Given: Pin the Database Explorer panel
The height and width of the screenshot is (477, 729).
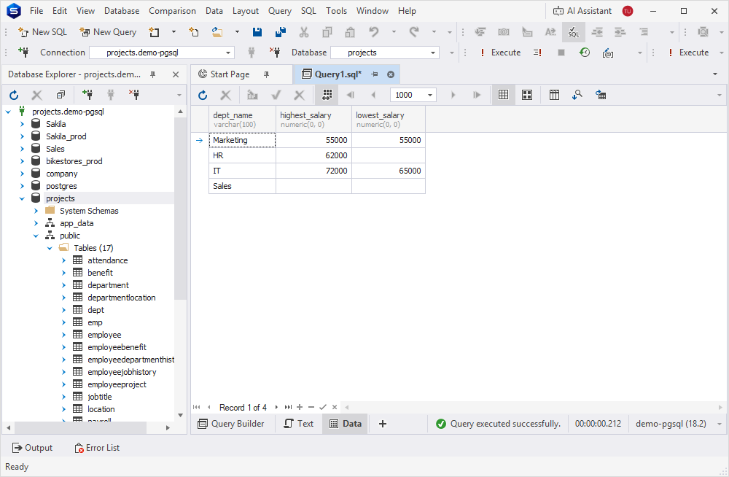Looking at the screenshot, I should click(152, 74).
